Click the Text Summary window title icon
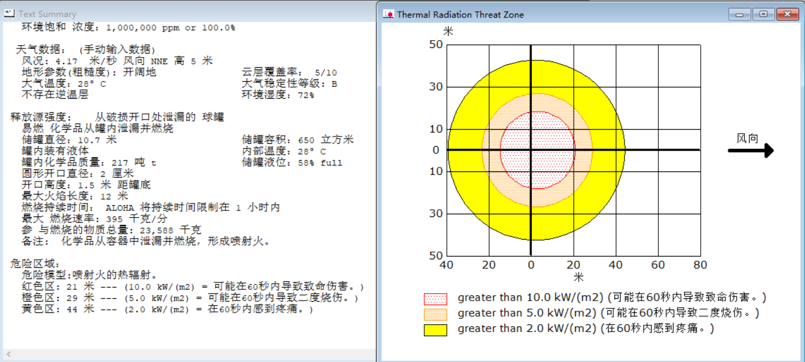Viewport: 805px width, 362px height. click(x=10, y=13)
